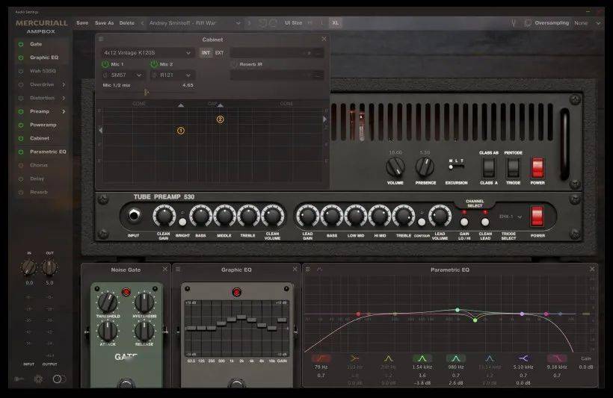Click the Chorus power icon in sidebar
613x398 pixels.
[20, 165]
